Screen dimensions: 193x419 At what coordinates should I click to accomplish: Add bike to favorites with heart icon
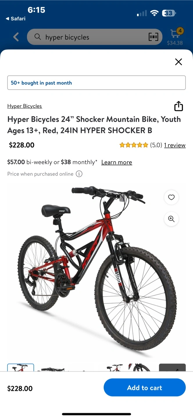[171, 197]
